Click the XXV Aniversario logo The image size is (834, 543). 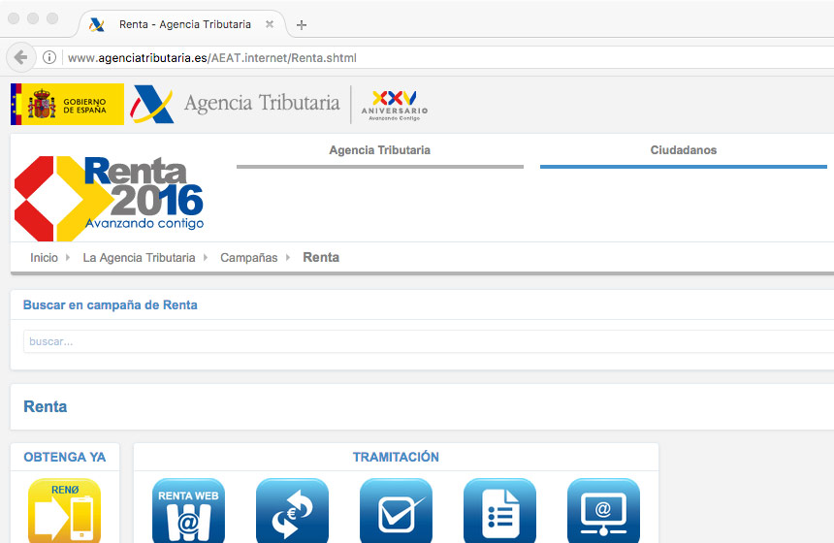point(394,106)
